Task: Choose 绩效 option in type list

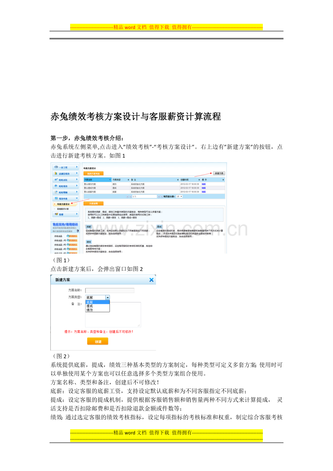Action: point(97,310)
